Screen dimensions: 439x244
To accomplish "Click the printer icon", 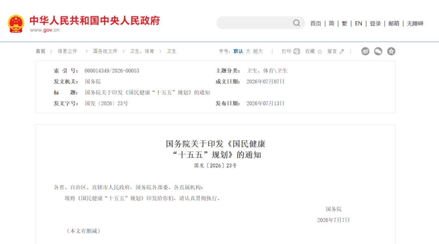I will pos(297,51).
